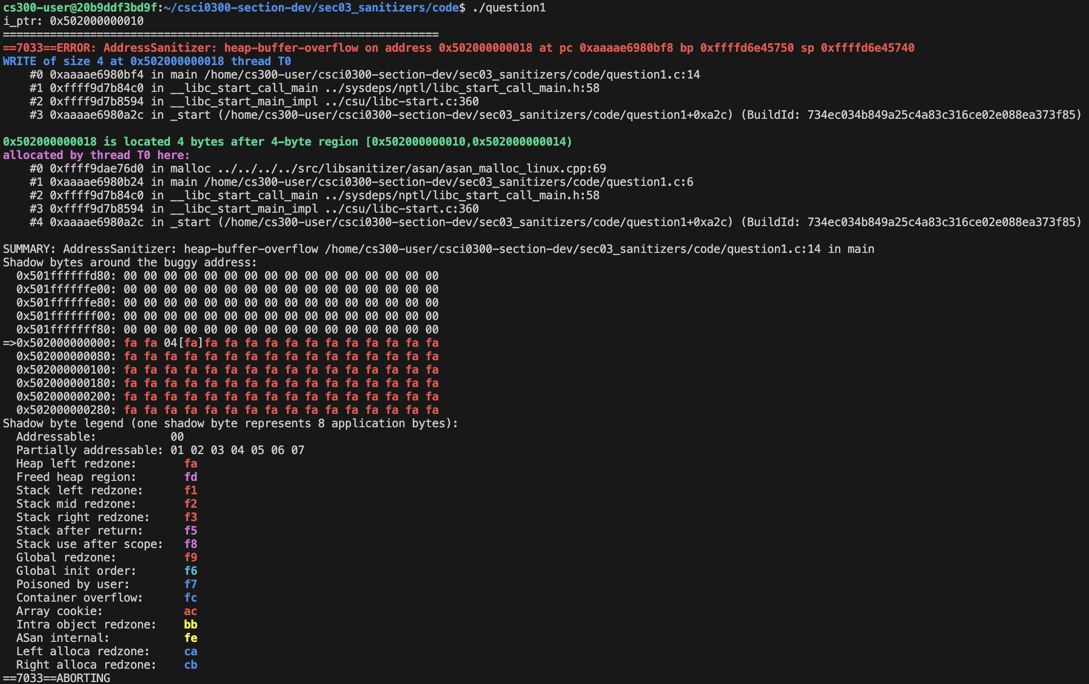Click the magenta 'allocated by thread T0 here' text
Viewport: 1089px width, 684px height.
(96, 155)
